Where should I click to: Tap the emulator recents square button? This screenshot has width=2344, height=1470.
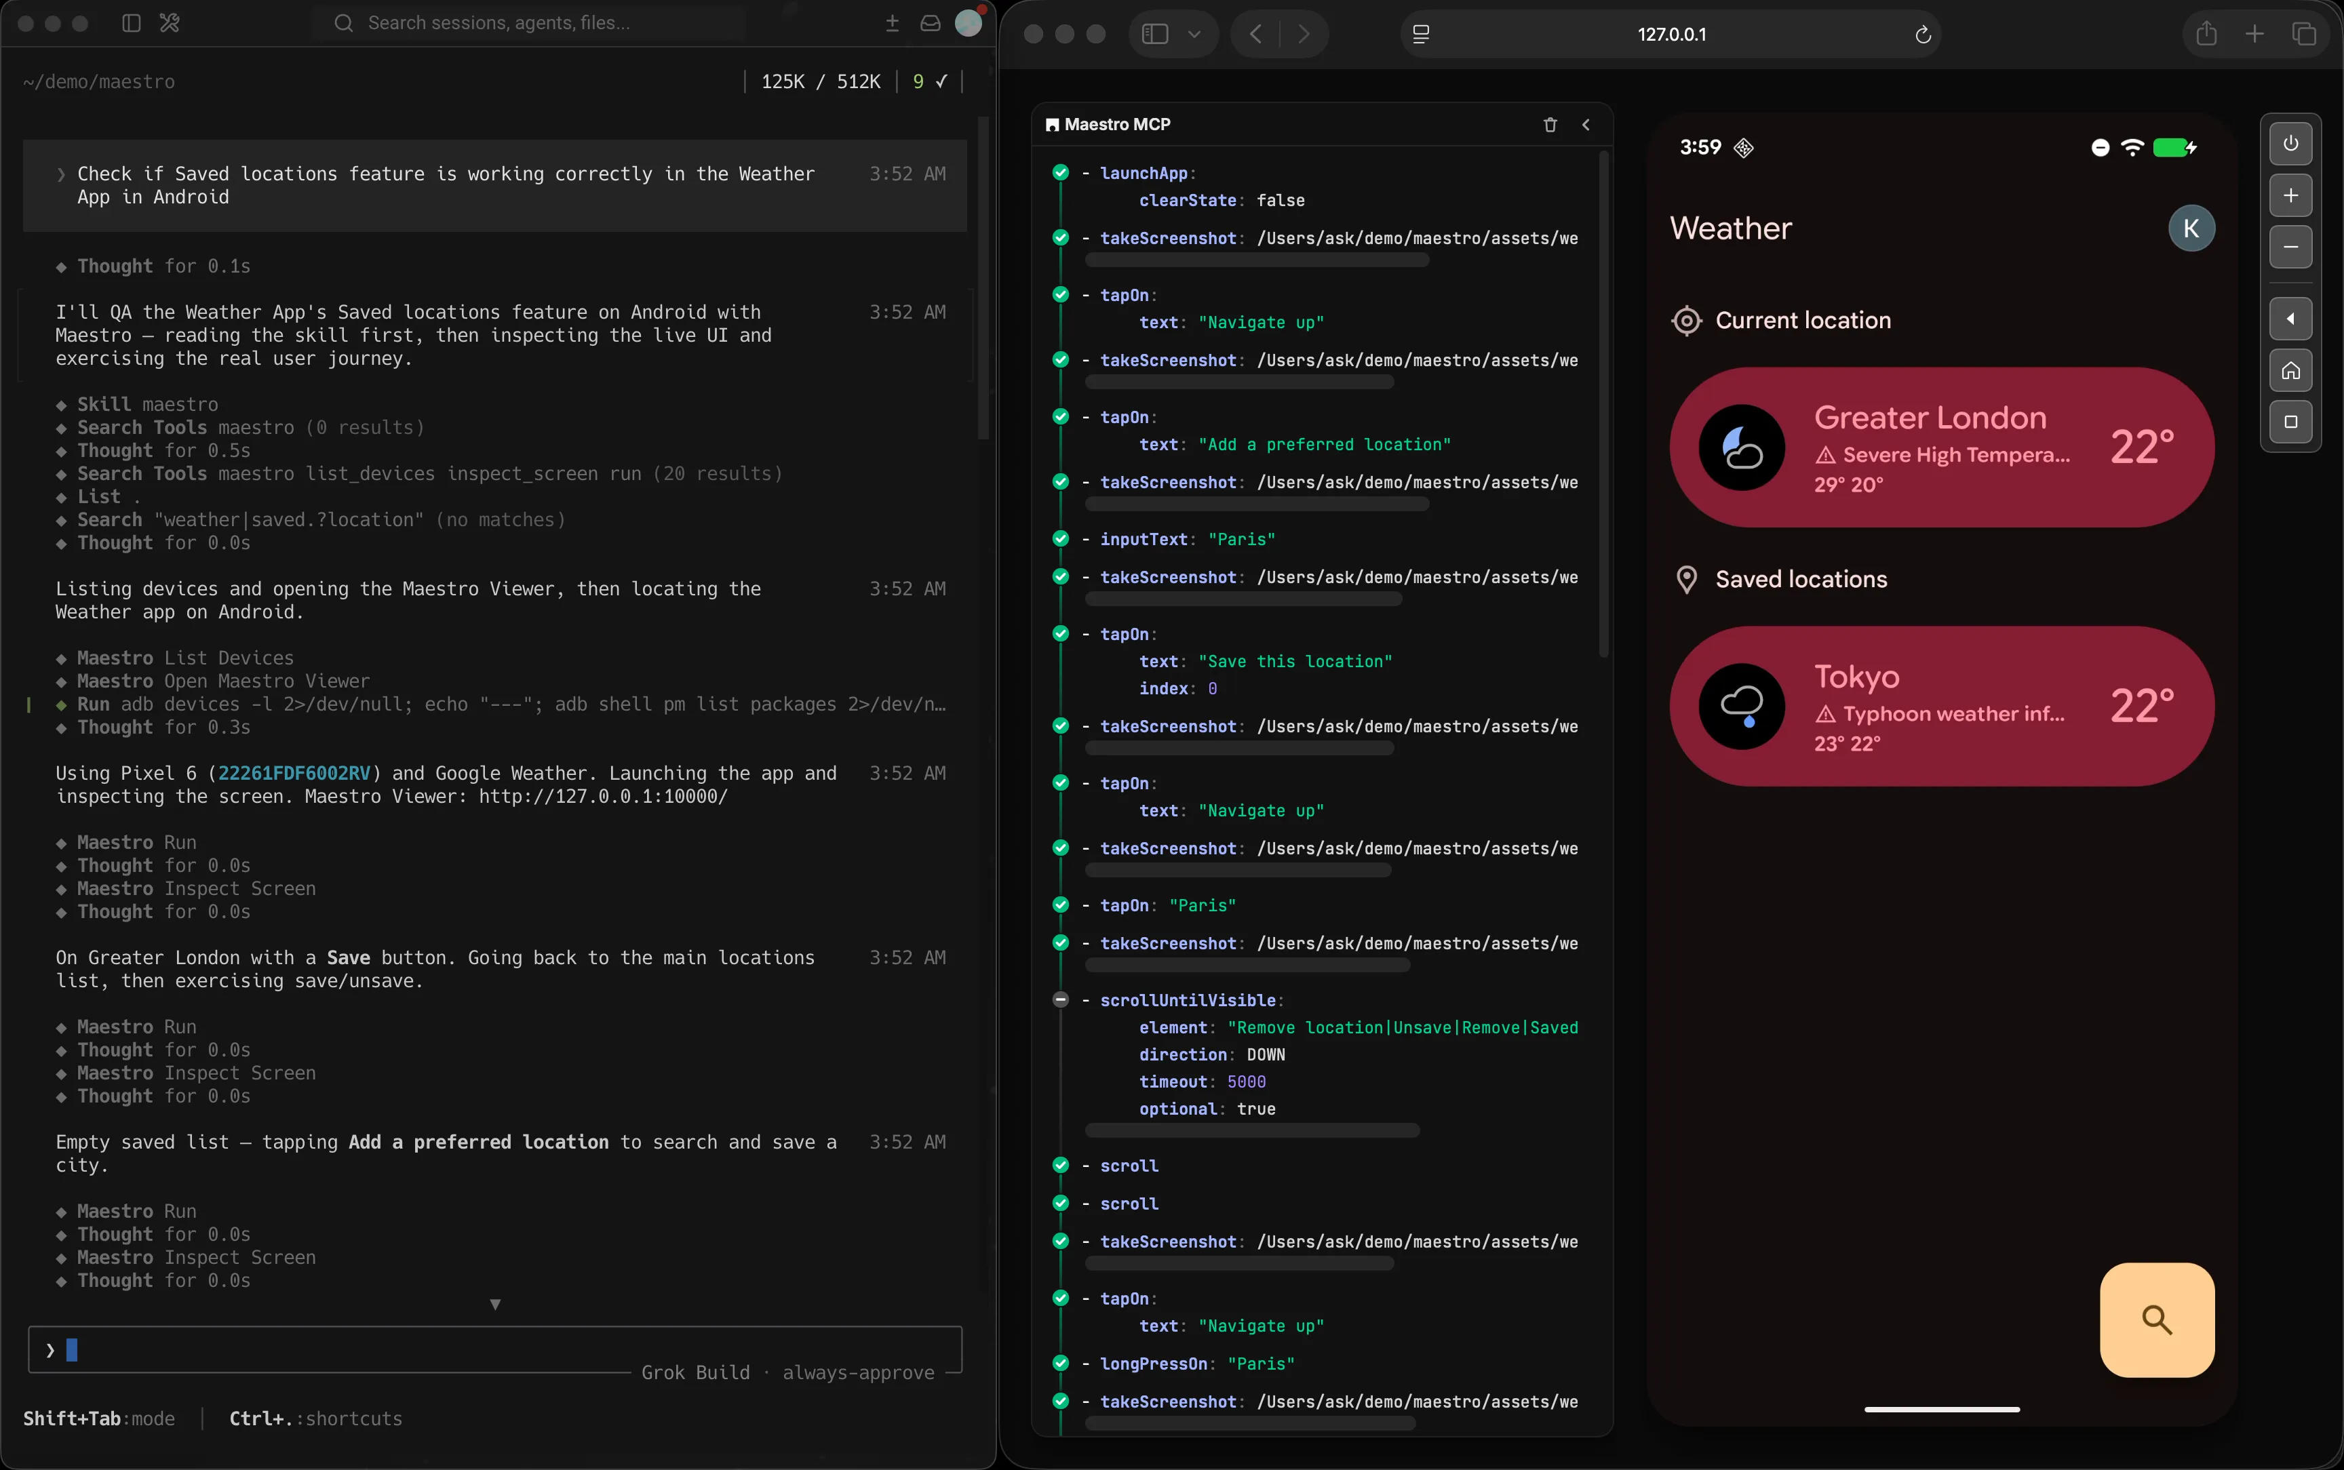click(2290, 422)
